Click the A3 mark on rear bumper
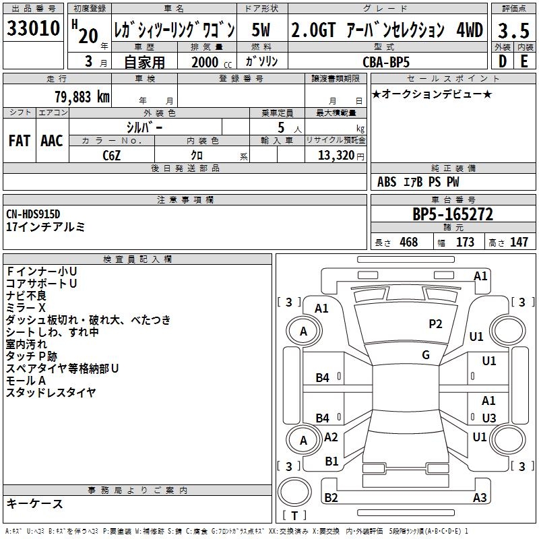 pyautogui.click(x=480, y=497)
